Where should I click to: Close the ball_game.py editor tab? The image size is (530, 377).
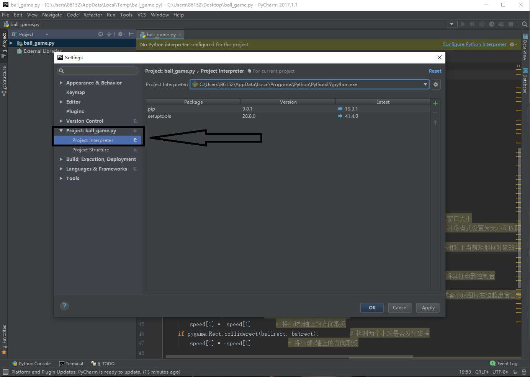(180, 34)
